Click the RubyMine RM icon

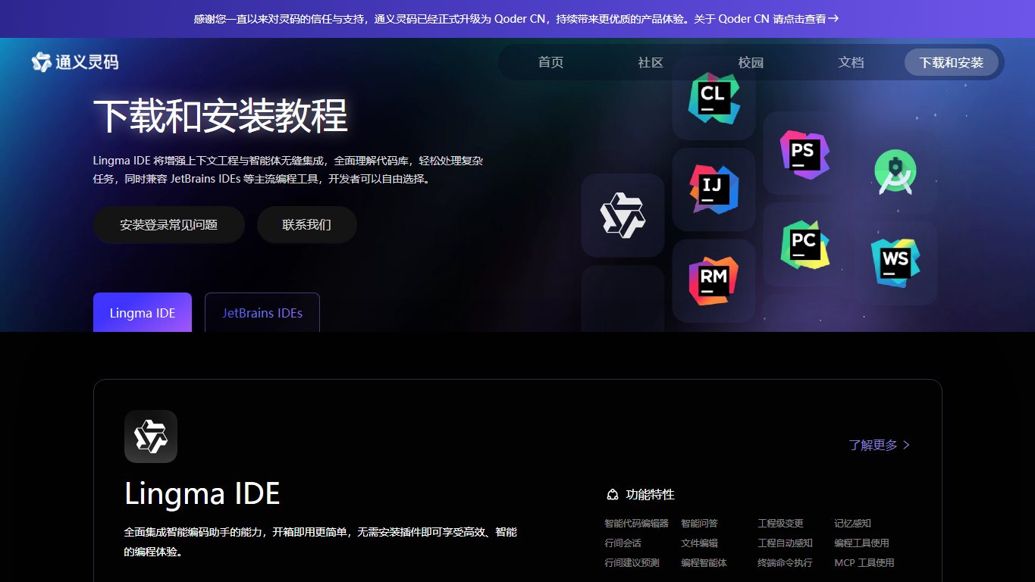714,281
